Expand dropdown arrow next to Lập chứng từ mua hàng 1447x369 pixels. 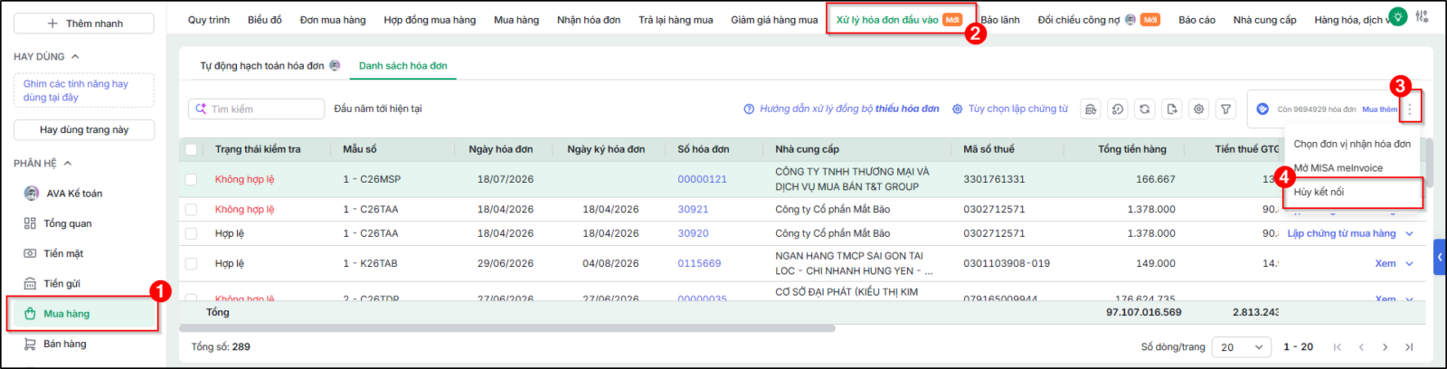tap(1409, 233)
